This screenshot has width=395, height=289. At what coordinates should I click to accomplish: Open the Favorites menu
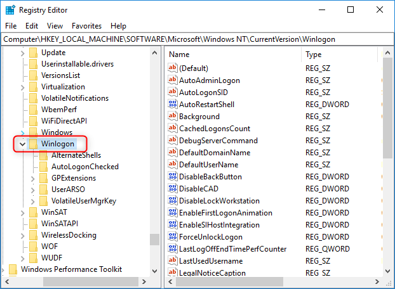86,26
